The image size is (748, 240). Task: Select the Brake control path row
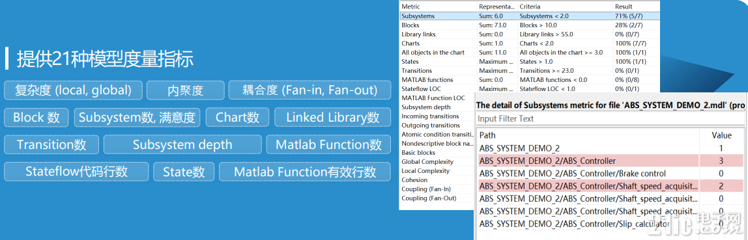click(611, 173)
